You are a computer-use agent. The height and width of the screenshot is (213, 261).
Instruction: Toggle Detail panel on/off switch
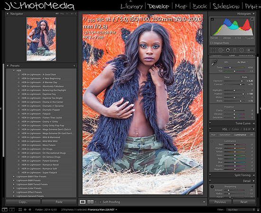pos(210,181)
